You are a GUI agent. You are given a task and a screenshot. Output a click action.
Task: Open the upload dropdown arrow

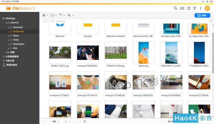pyautogui.click(x=64, y=15)
